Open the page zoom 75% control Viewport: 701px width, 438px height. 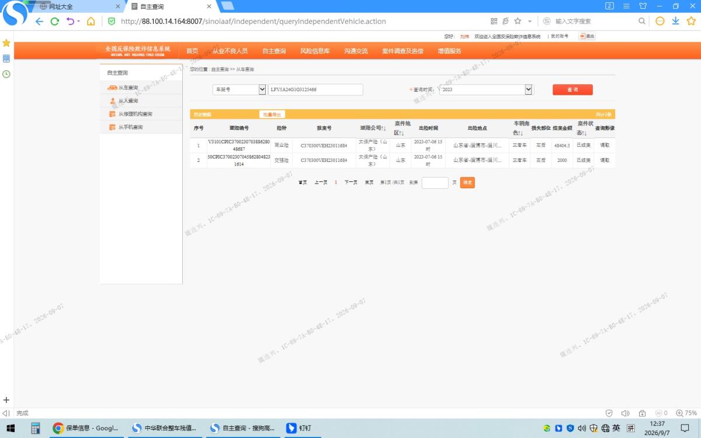coord(687,413)
